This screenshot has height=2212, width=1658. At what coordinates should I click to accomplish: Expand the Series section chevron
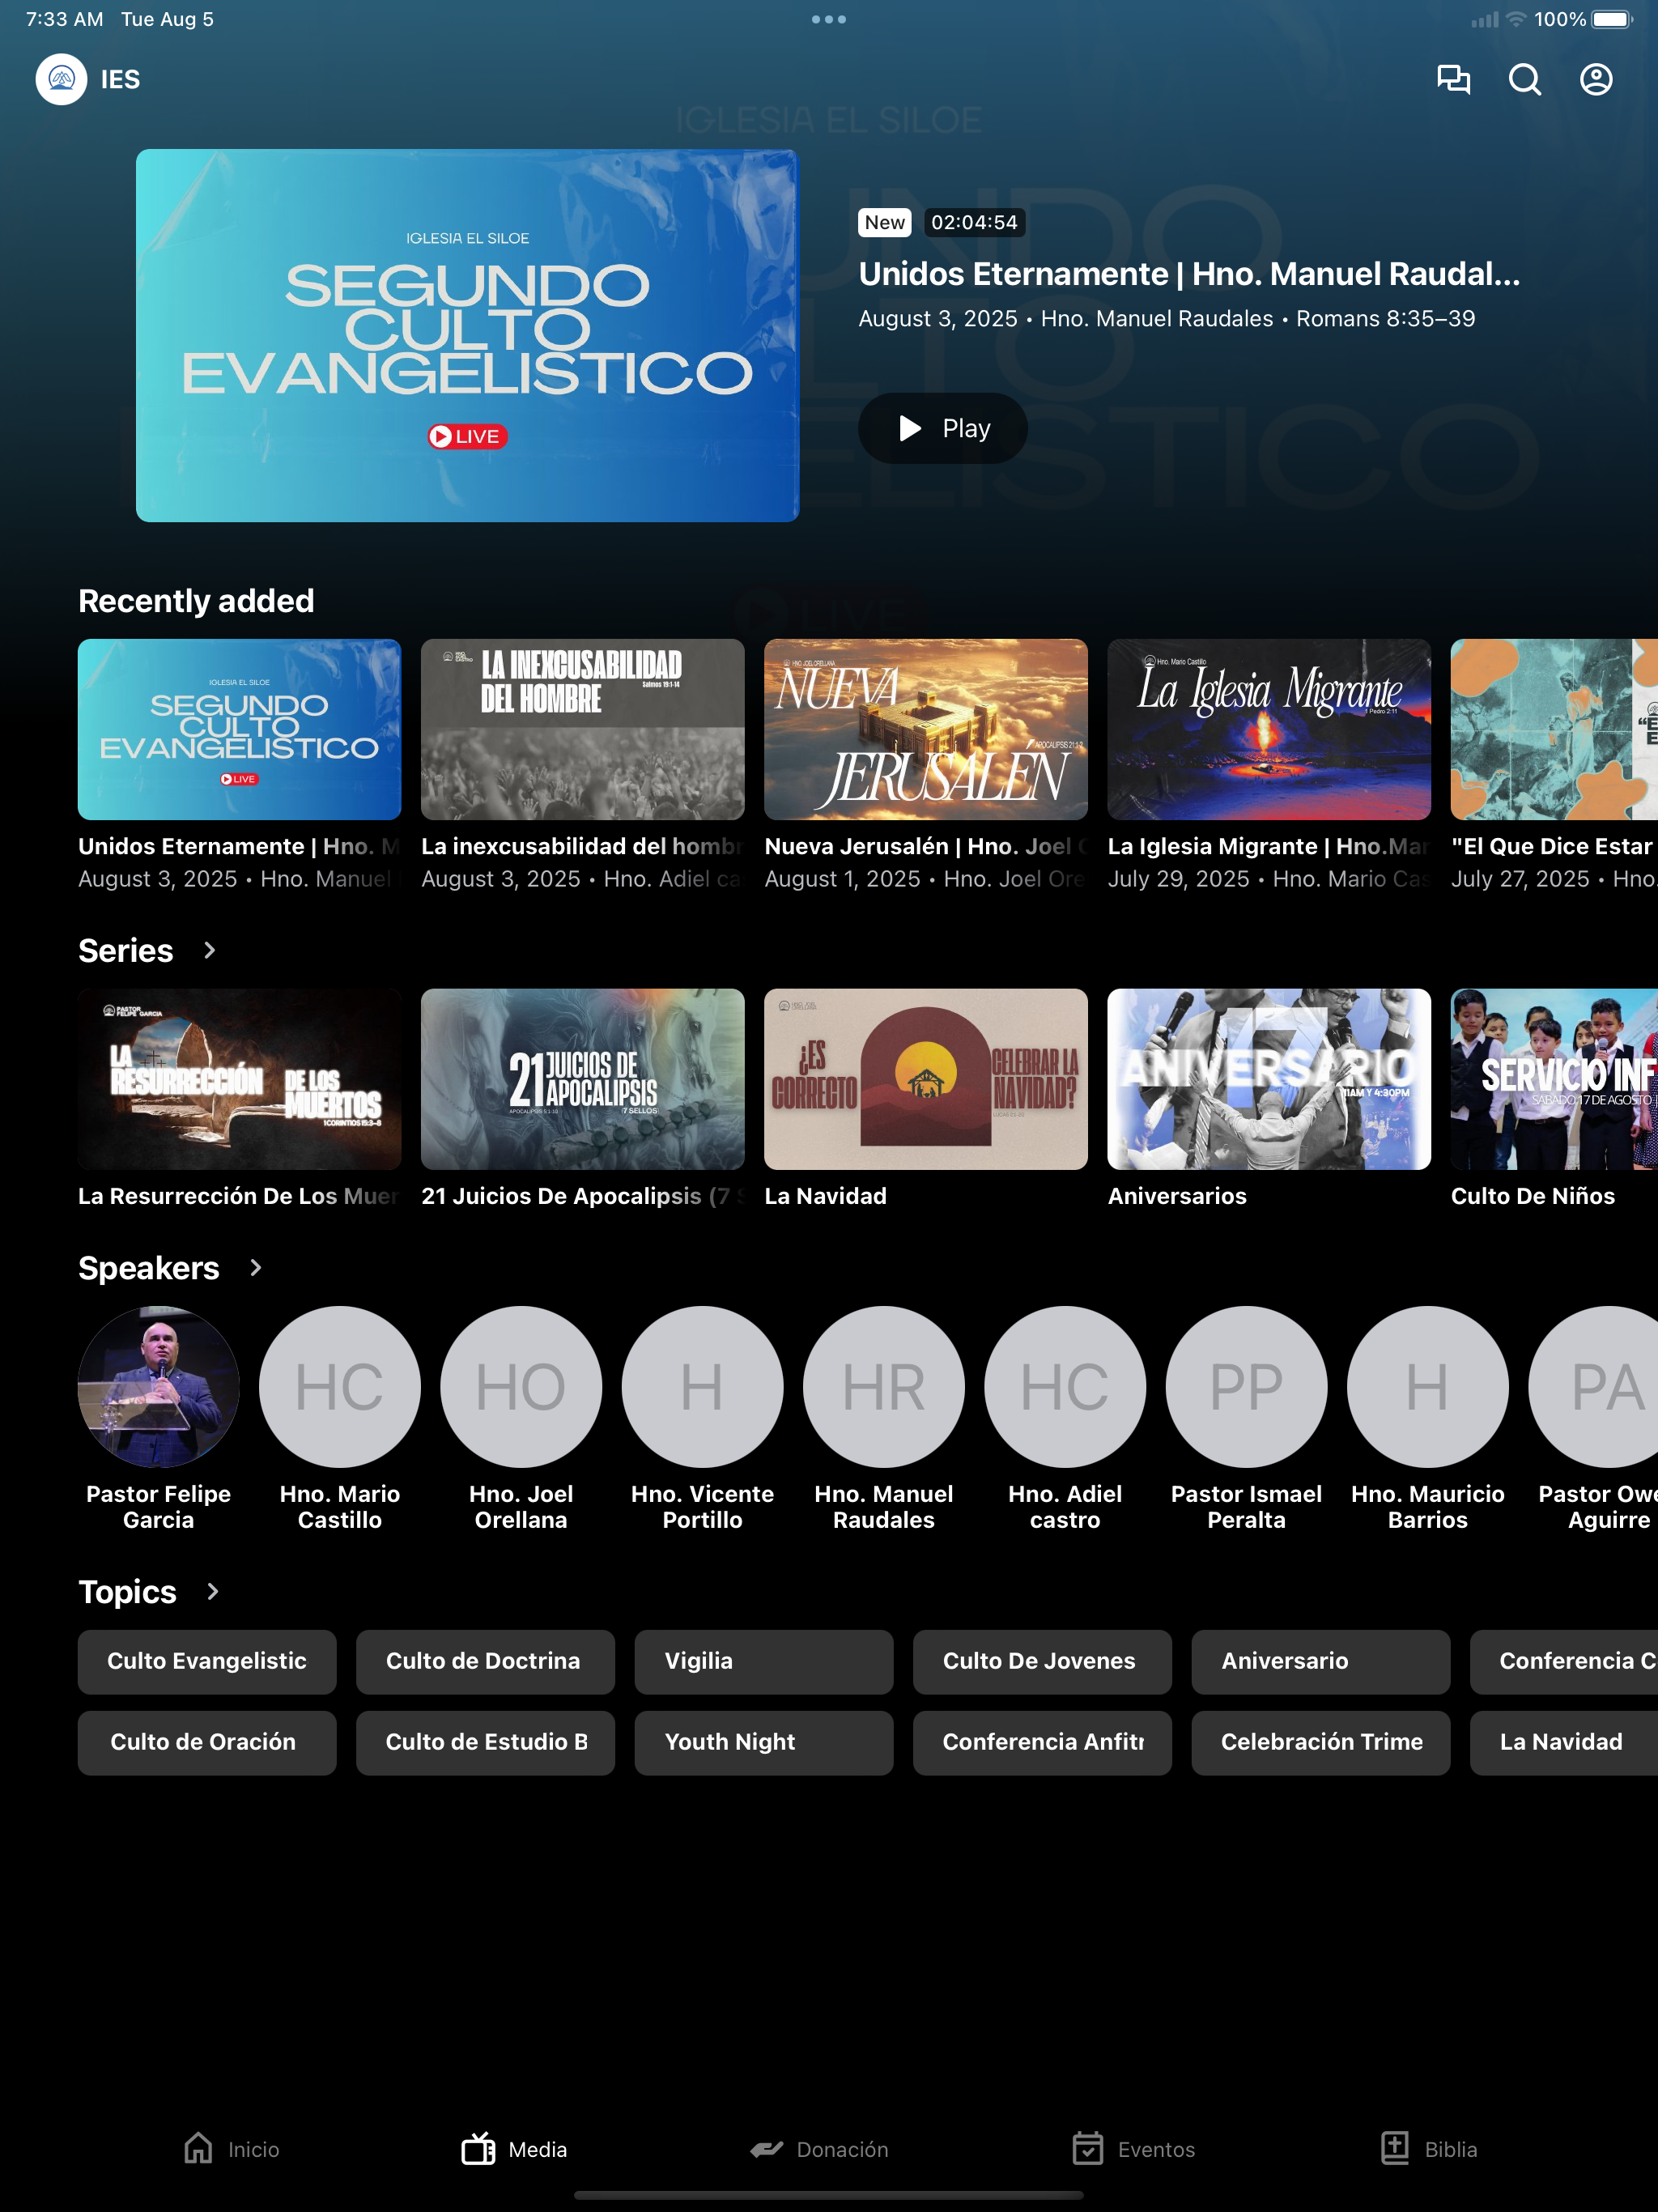click(209, 950)
